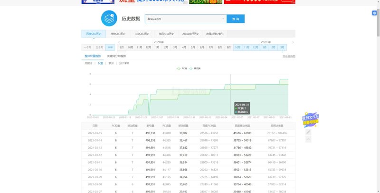The image size is (380, 193).
Task: Go to next months with right arrow
Action: click(x=293, y=42)
